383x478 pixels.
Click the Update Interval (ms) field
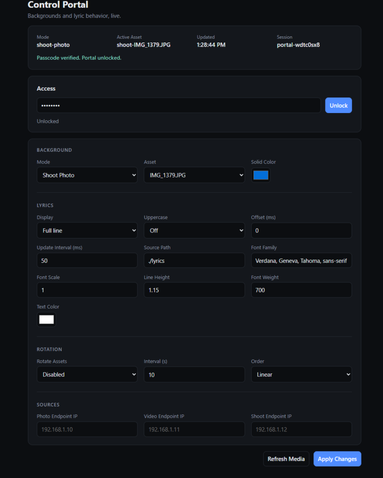(87, 260)
